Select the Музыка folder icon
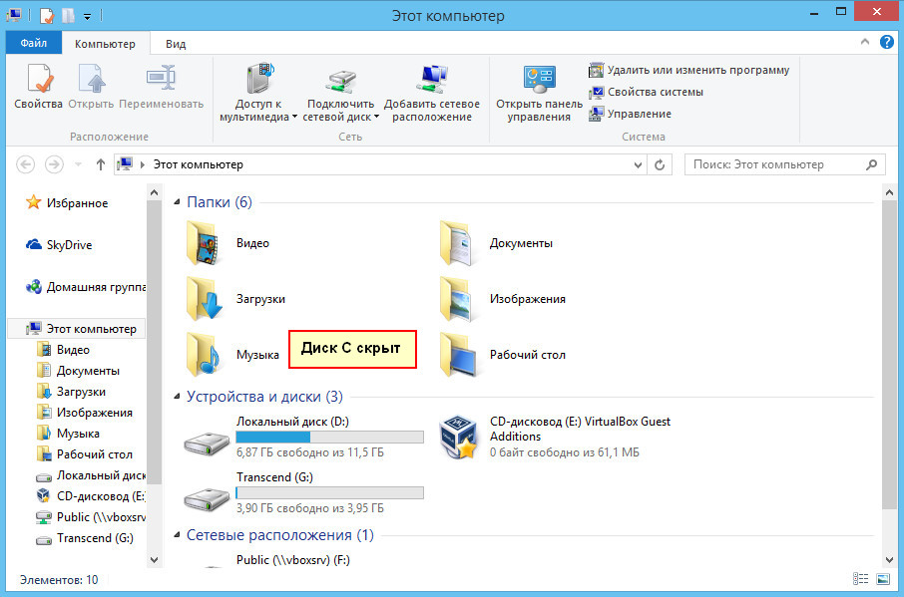The height and width of the screenshot is (597, 904). click(205, 355)
